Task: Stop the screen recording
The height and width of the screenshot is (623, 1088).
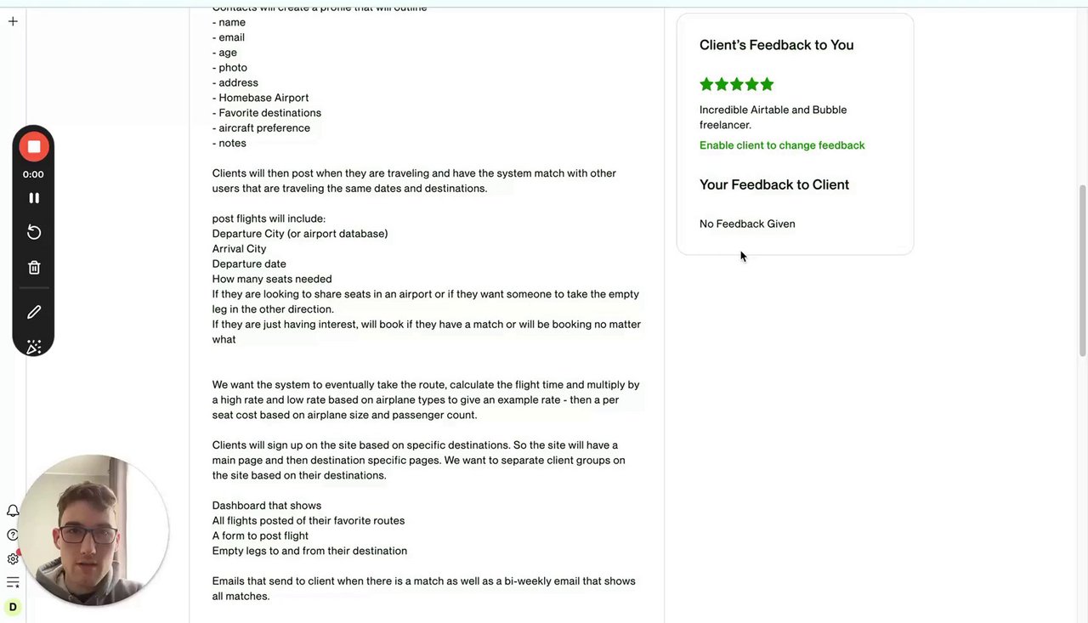Action: 34,147
